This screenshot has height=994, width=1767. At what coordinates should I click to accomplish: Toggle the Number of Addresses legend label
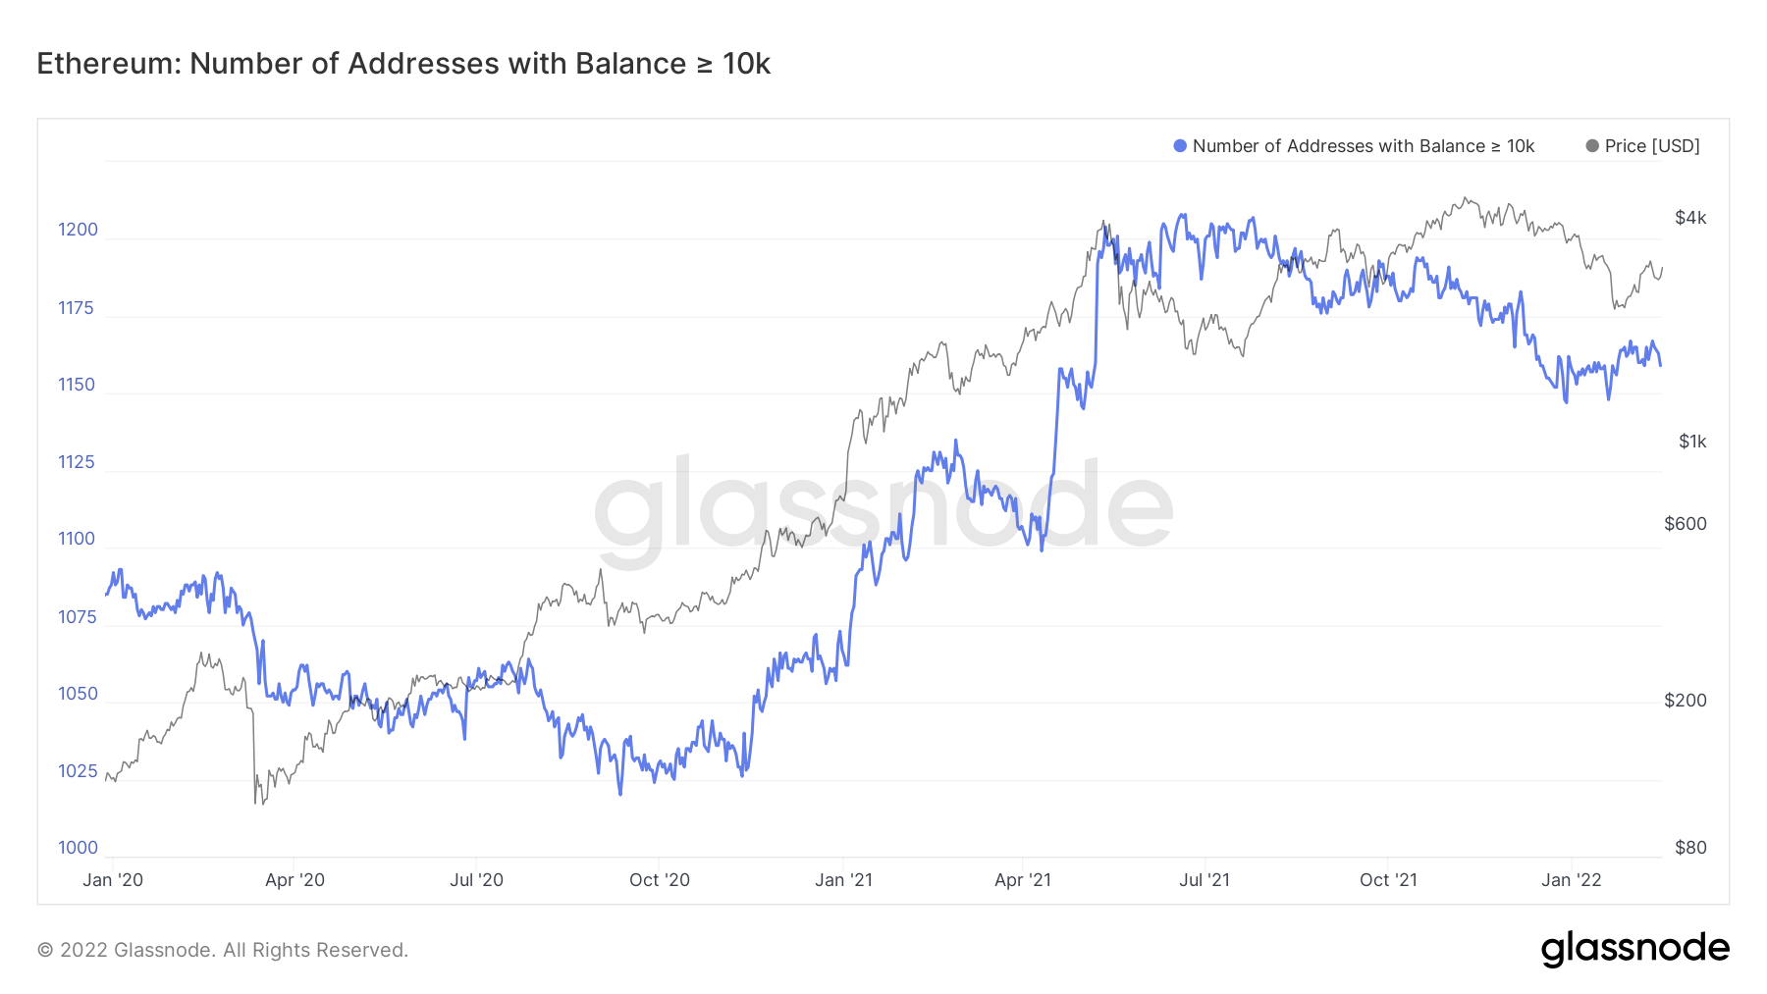coord(1363,146)
